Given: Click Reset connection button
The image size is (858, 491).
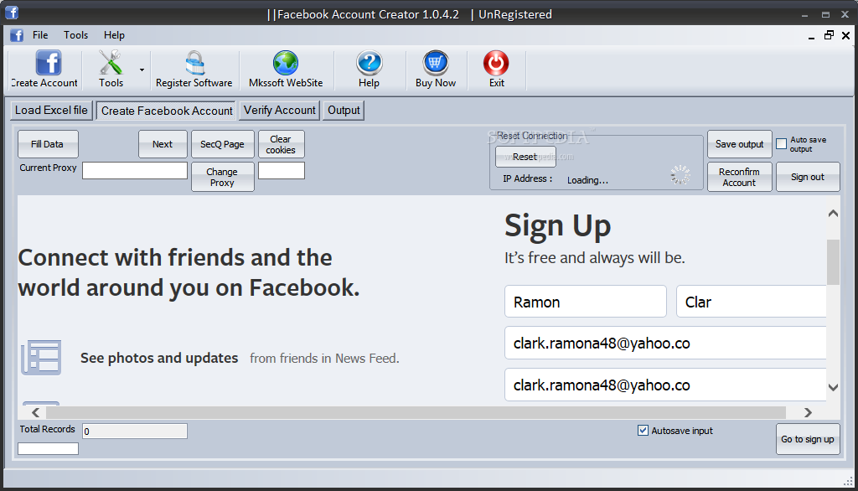Looking at the screenshot, I should click(x=525, y=157).
